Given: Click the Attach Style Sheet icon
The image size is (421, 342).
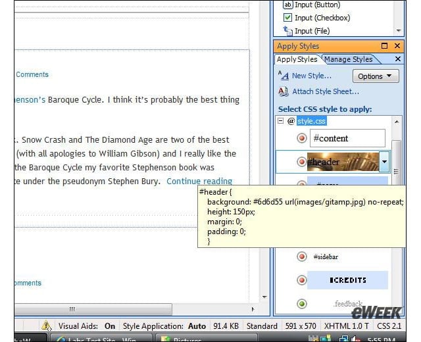Looking at the screenshot, I should pos(284,91).
